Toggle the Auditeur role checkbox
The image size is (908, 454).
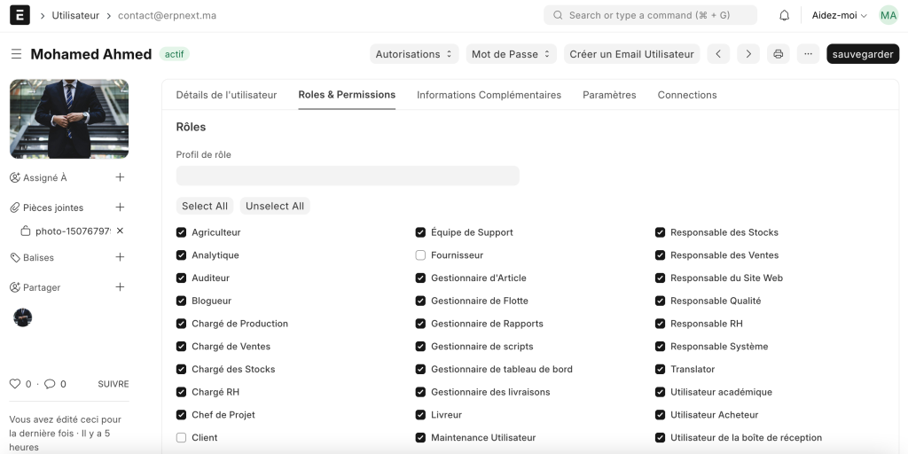[181, 278]
